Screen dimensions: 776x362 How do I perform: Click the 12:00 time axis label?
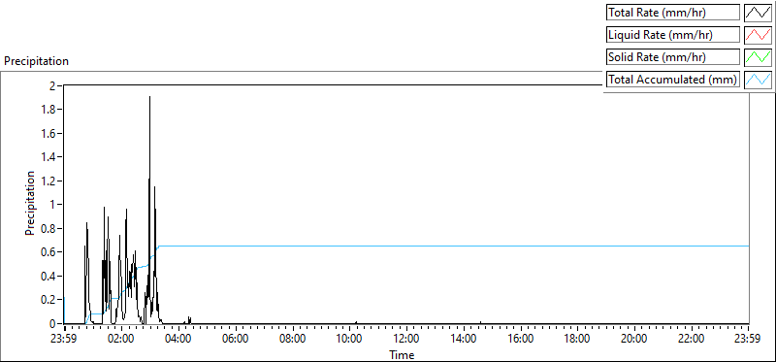[406, 340]
